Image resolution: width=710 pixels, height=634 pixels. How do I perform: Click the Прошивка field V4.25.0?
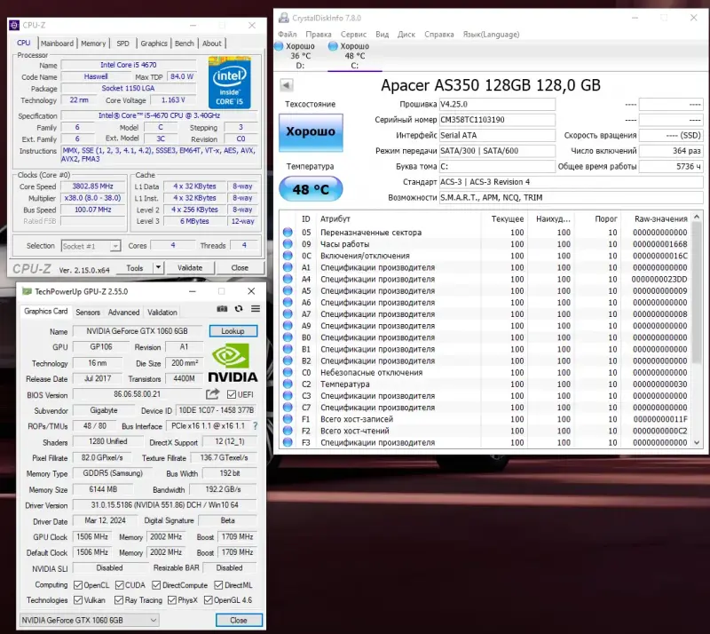[x=497, y=104]
